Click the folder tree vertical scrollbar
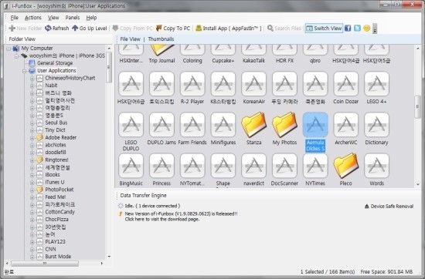The height and width of the screenshot is (279, 425). [x=109, y=67]
